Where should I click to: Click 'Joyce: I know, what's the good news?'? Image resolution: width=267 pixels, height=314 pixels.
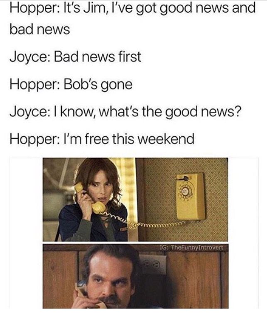(x=125, y=112)
